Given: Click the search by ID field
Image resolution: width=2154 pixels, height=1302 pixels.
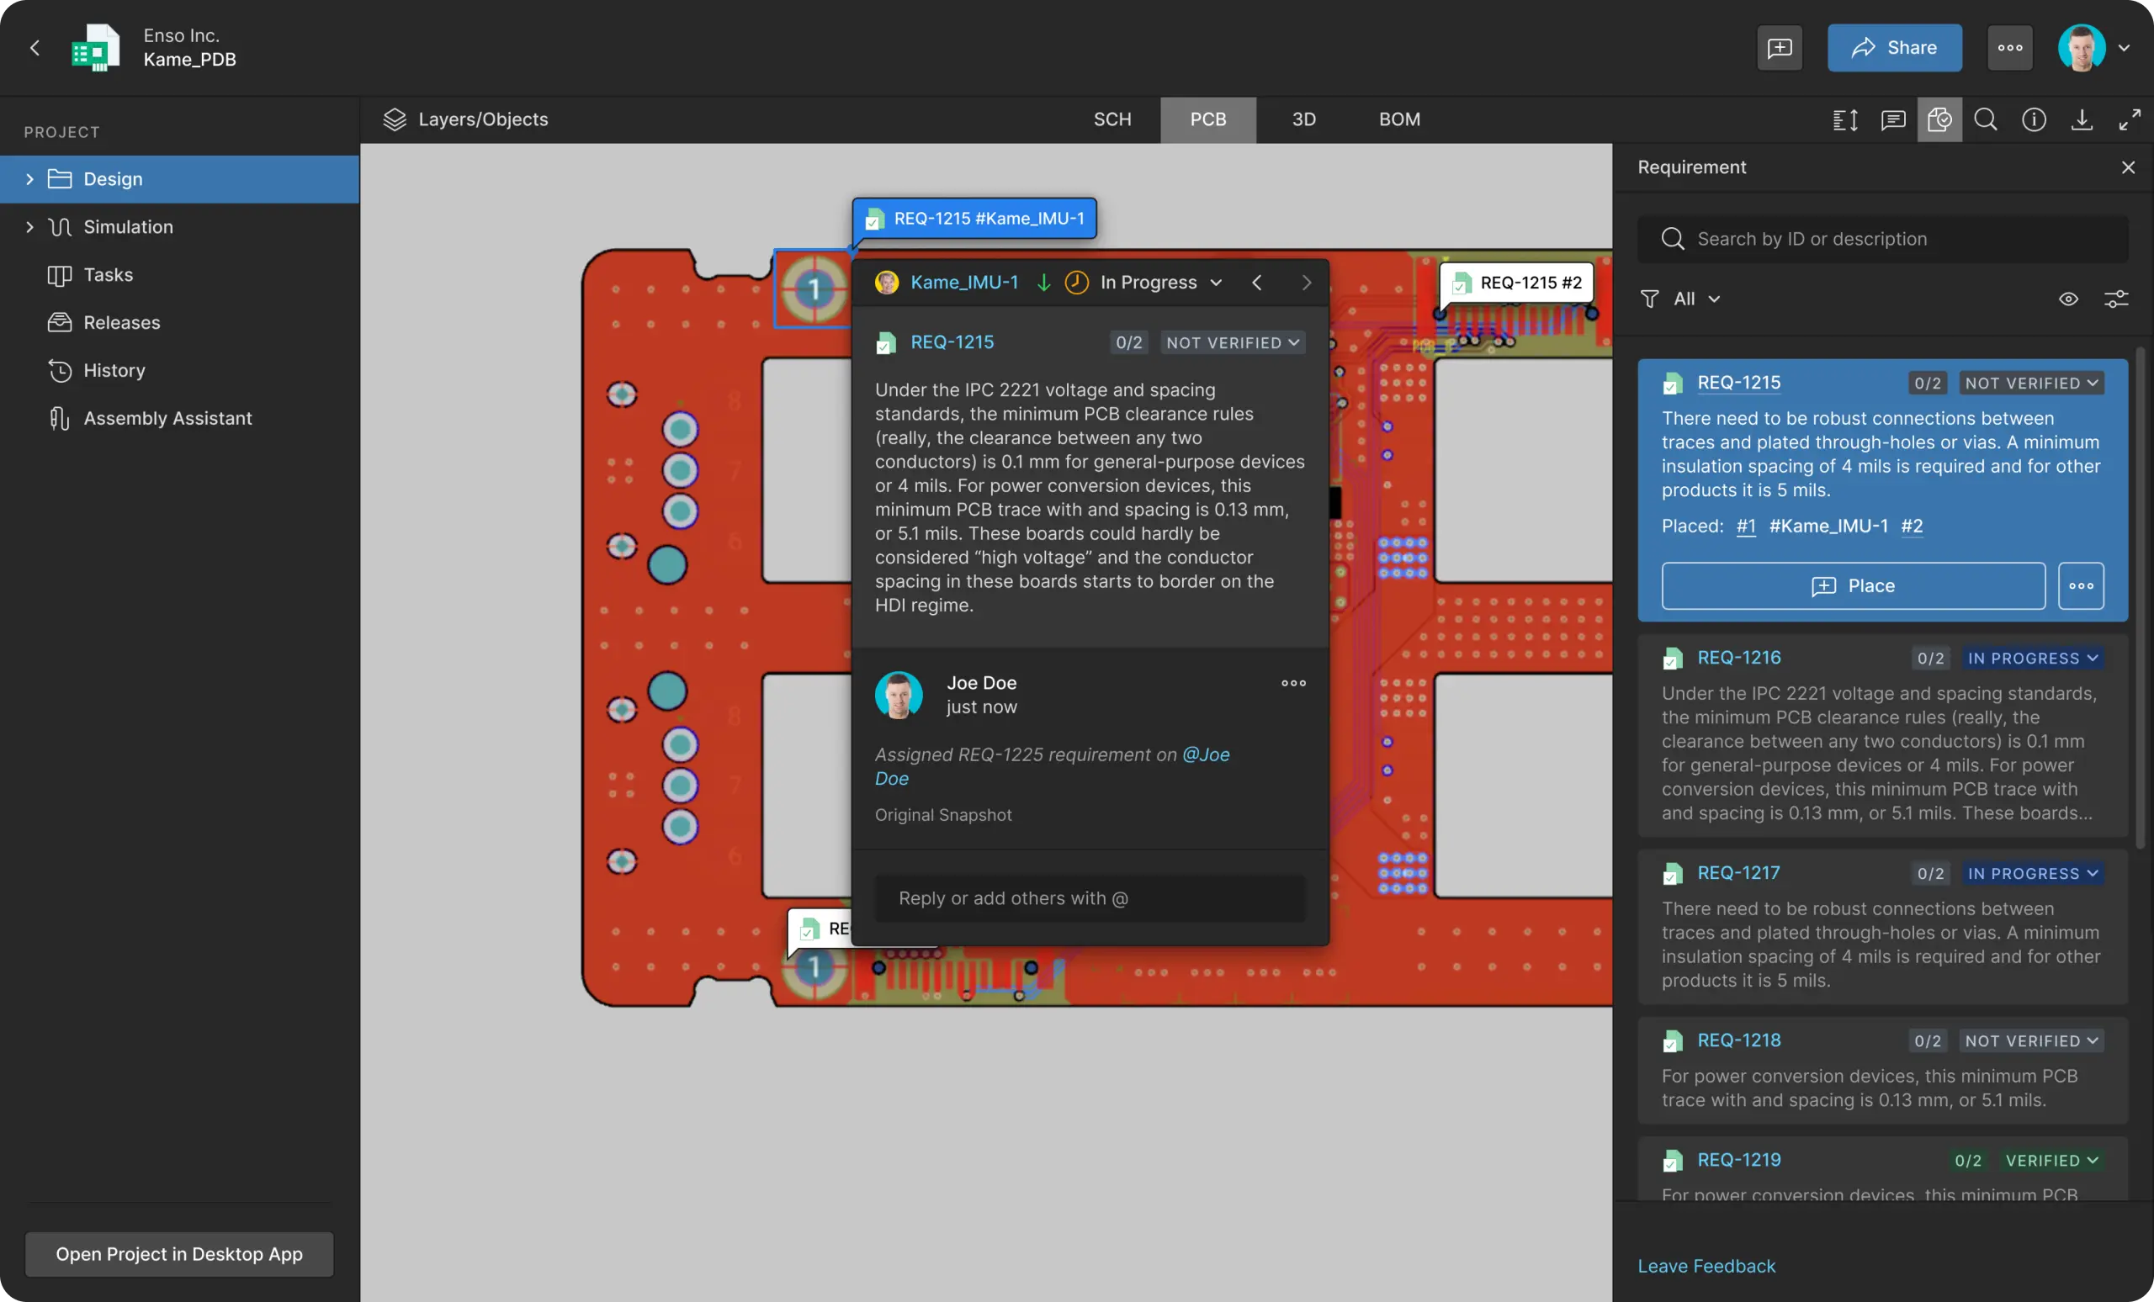Looking at the screenshot, I should pos(1883,240).
